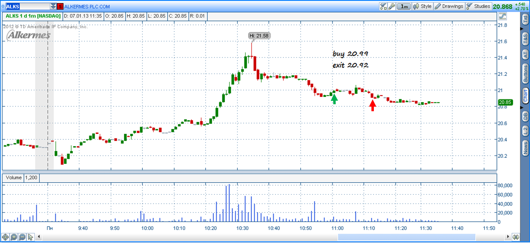
Task: Open the Style menu
Action: pyautogui.click(x=423, y=6)
